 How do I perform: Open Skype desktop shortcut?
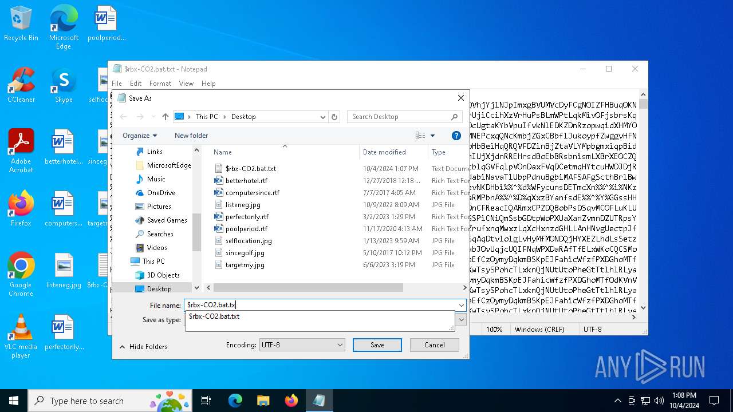[64, 86]
